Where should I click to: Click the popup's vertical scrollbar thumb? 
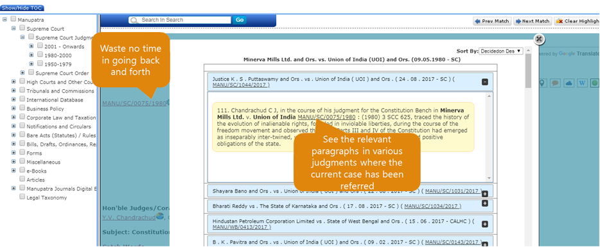pos(529,71)
